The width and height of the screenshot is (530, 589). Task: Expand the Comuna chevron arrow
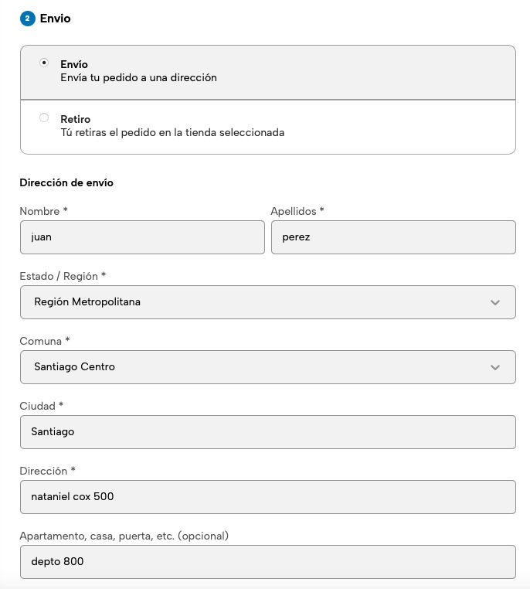click(495, 367)
